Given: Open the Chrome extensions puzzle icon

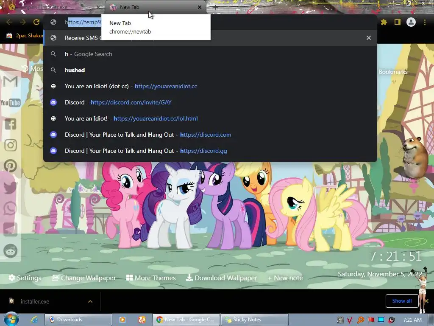Looking at the screenshot, I should pyautogui.click(x=384, y=22).
